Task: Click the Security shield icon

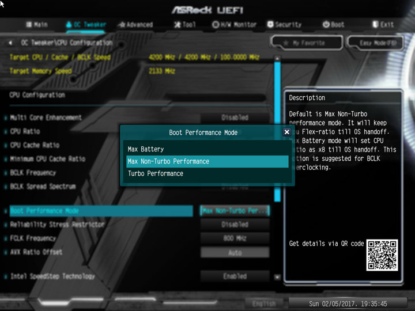Action: point(270,24)
